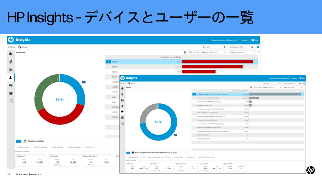322x180 pixels.
Task: Select printer icon in Devices window sidebar
Action: [122, 111]
